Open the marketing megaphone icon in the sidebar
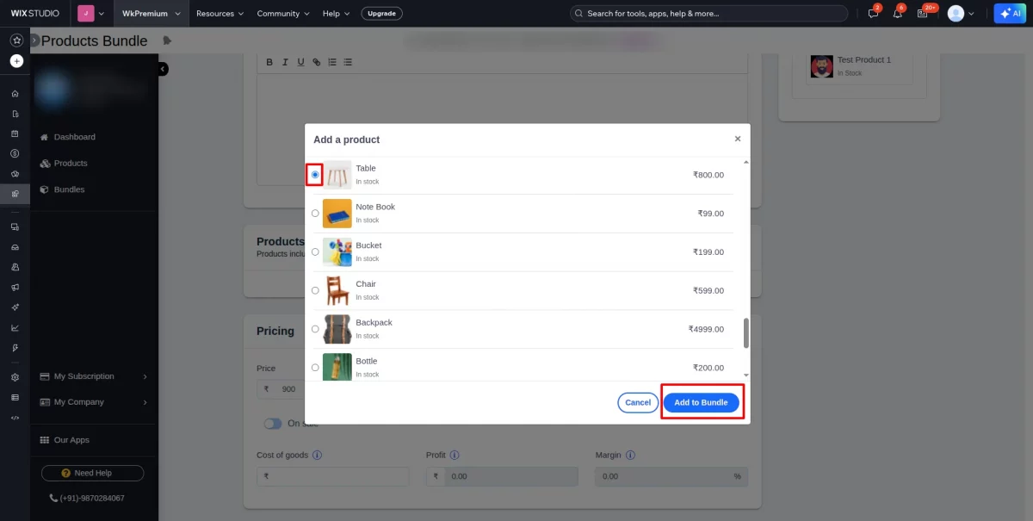This screenshot has height=521, width=1033. click(x=15, y=287)
